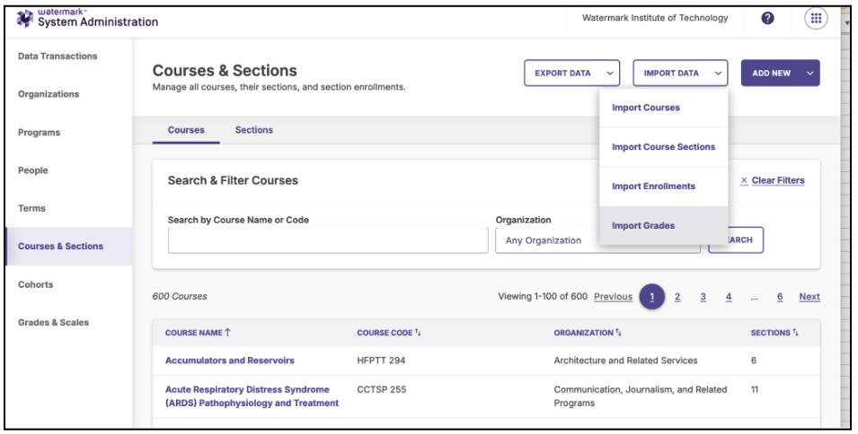Expand the Add New dropdown arrow
This screenshot has height=434, width=858.
pyautogui.click(x=809, y=74)
